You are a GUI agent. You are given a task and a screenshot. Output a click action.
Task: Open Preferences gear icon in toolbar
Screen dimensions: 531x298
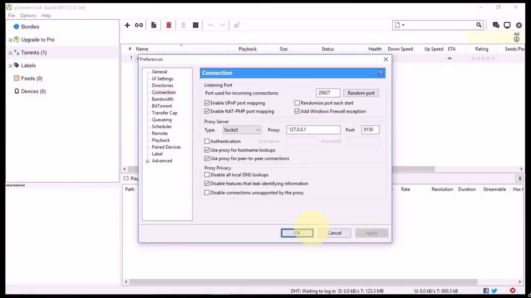point(519,25)
